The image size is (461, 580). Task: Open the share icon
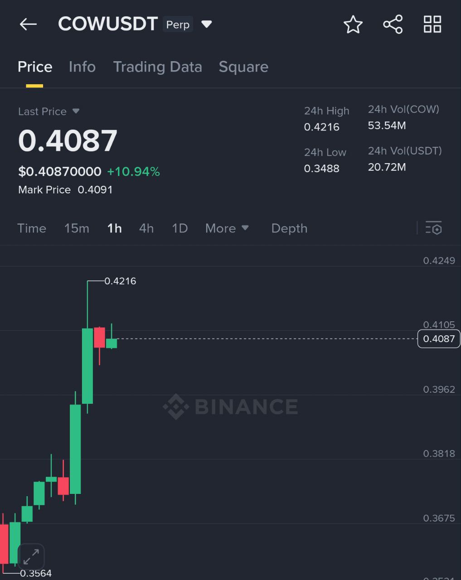point(393,24)
